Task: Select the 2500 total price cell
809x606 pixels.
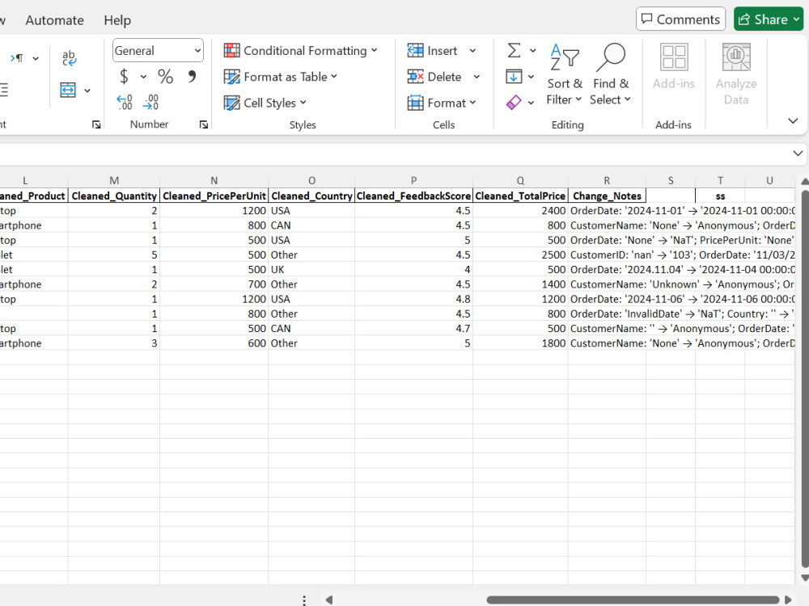Action: [520, 255]
